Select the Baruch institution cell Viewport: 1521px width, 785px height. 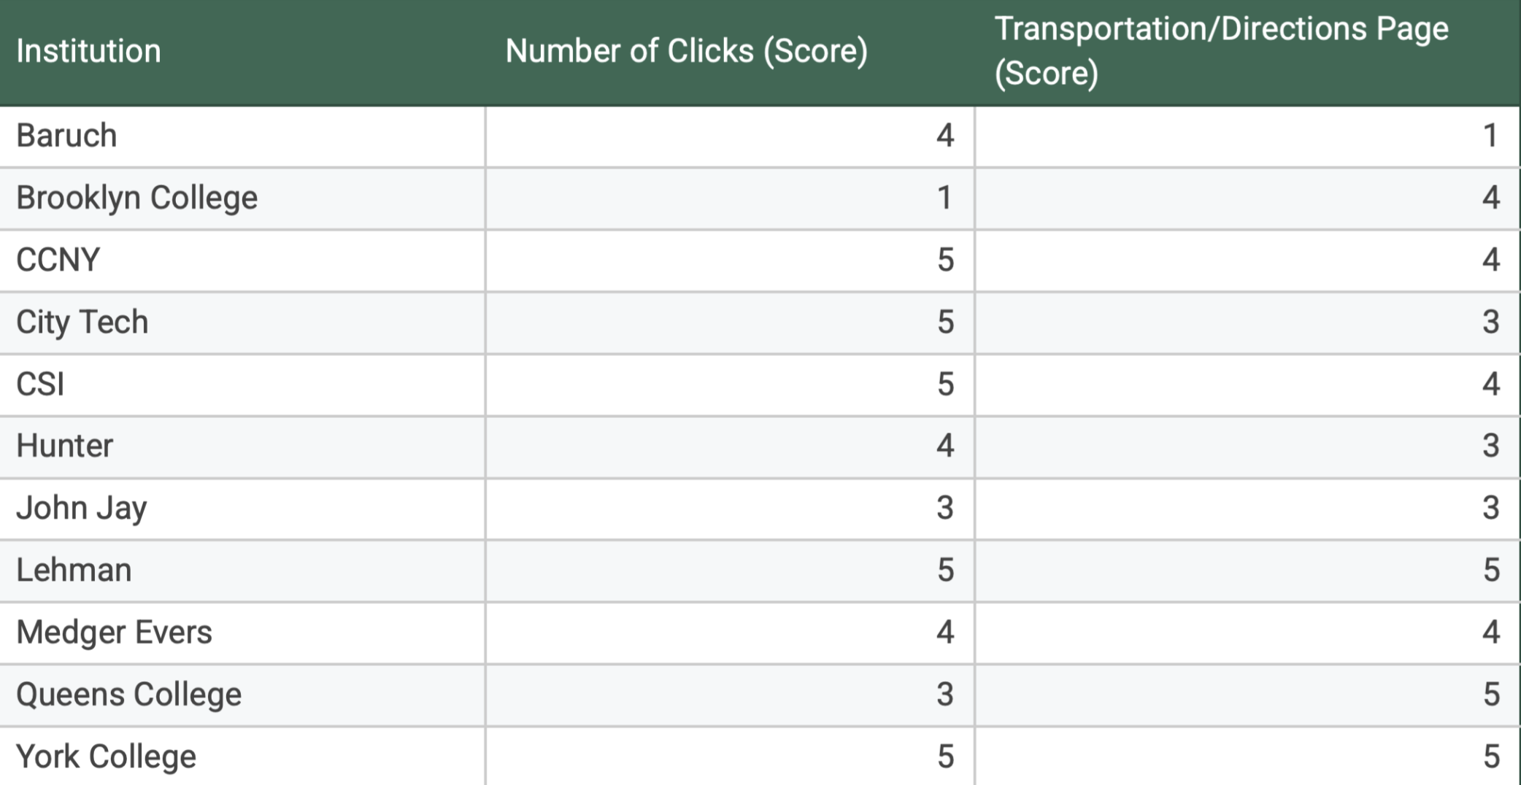pos(66,136)
